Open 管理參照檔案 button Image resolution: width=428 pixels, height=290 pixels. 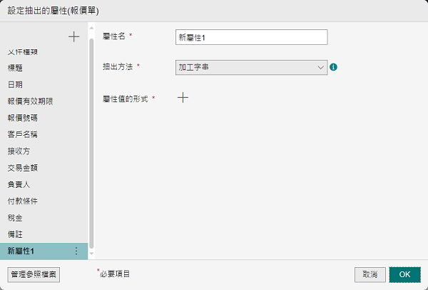[34, 274]
